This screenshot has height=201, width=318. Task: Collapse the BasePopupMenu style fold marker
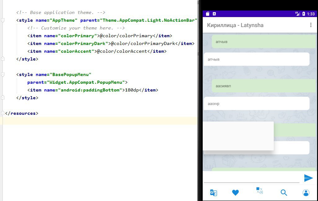3,74
